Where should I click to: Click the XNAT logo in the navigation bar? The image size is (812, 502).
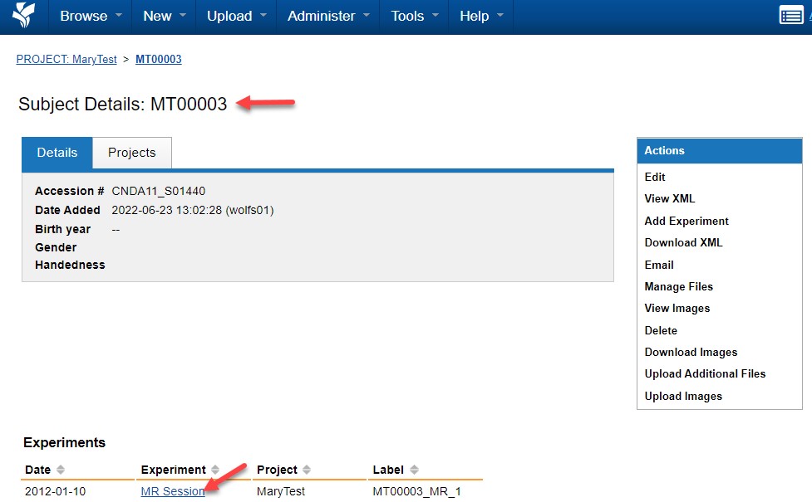[22, 16]
